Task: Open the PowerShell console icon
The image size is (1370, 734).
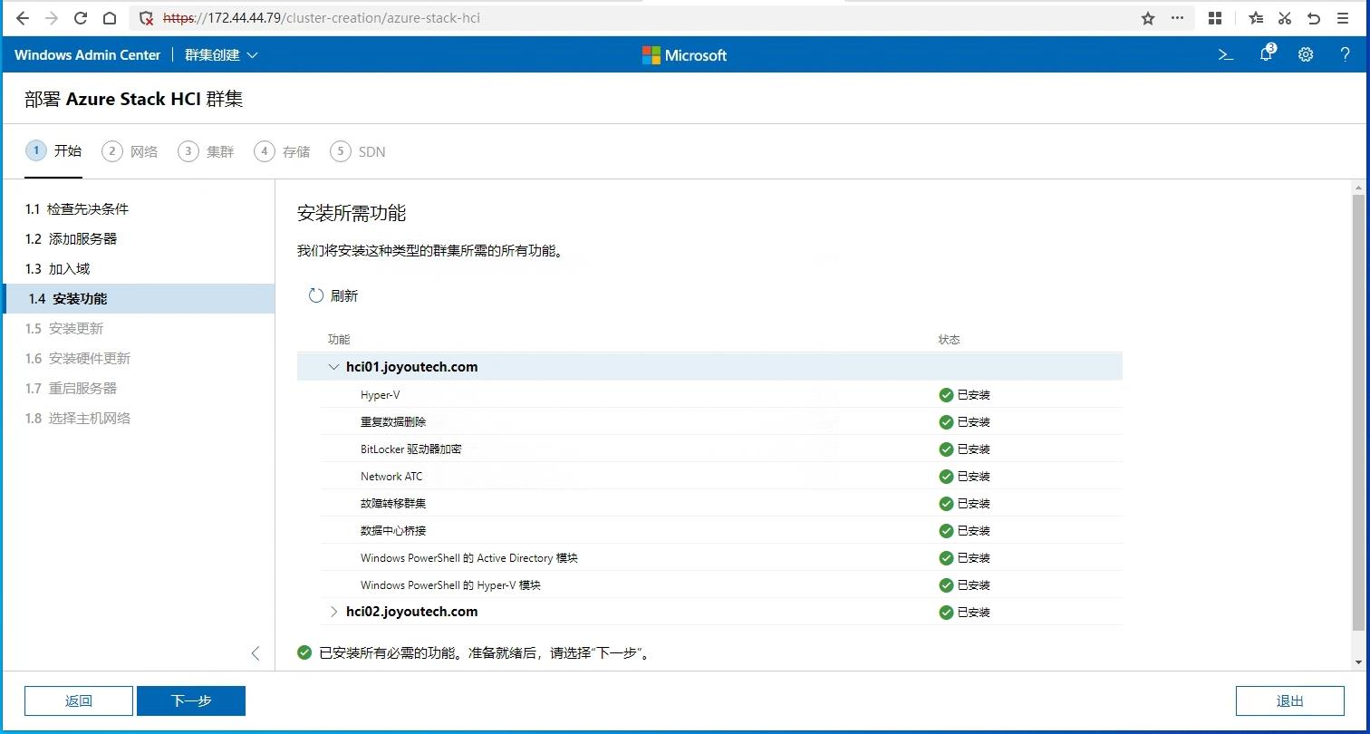Action: pos(1226,54)
